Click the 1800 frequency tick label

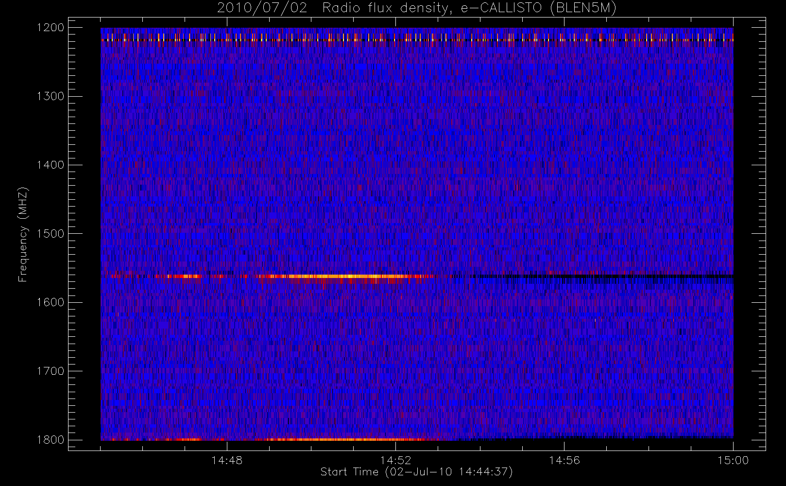click(51, 439)
